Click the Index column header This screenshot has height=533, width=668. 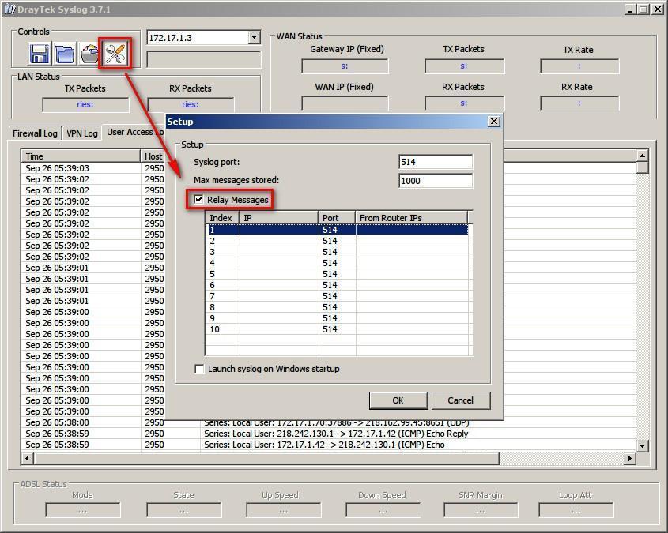point(222,218)
